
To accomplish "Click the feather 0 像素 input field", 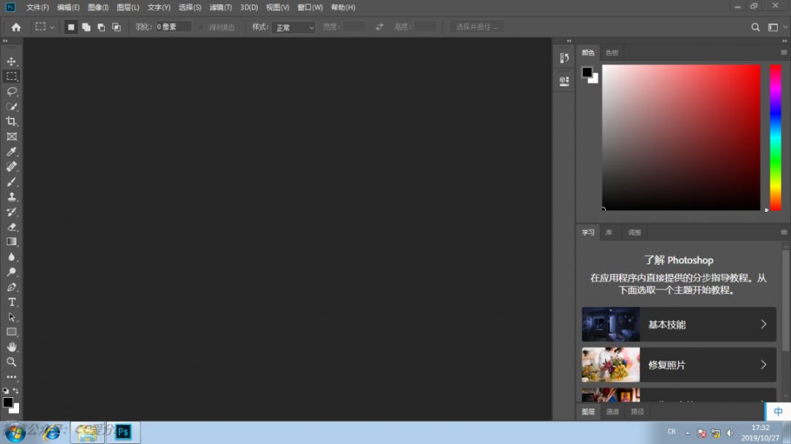I will pyautogui.click(x=173, y=27).
